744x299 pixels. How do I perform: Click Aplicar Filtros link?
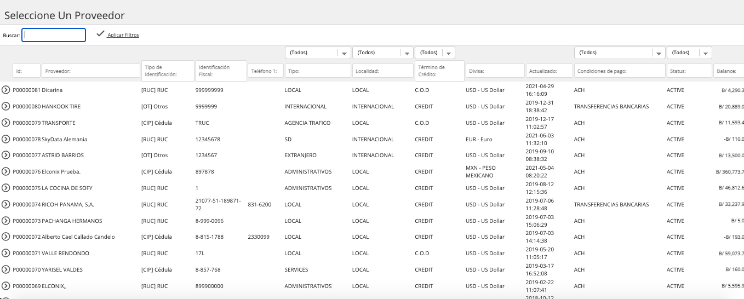click(123, 35)
